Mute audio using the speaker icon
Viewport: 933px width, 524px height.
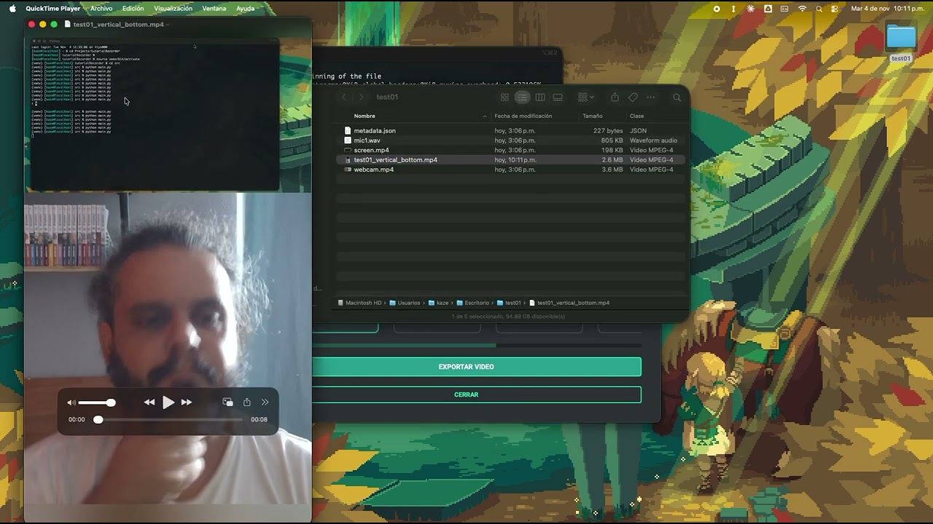pyautogui.click(x=71, y=402)
